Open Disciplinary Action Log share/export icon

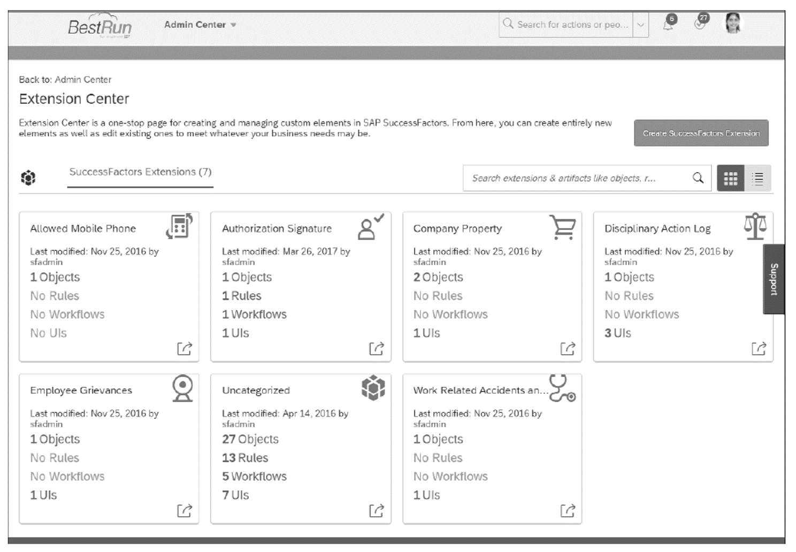759,349
